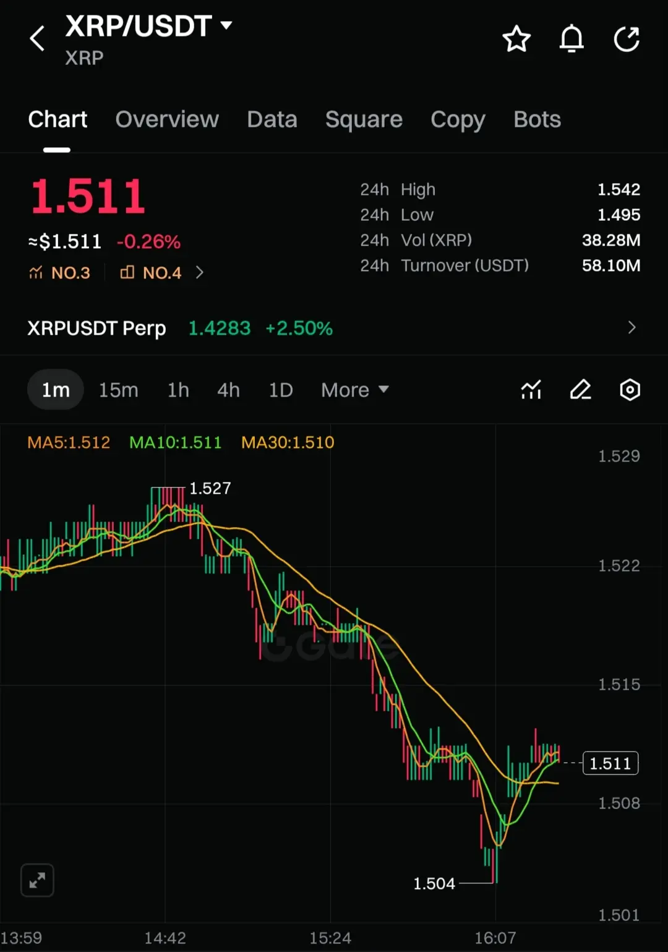Select the 4h timeframe

(228, 390)
